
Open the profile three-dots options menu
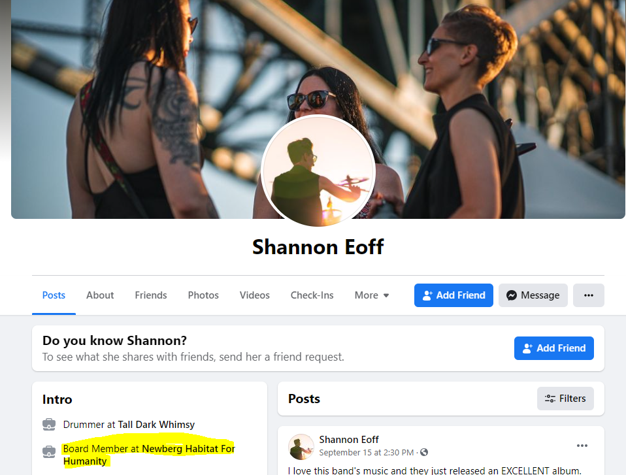pyautogui.click(x=589, y=295)
